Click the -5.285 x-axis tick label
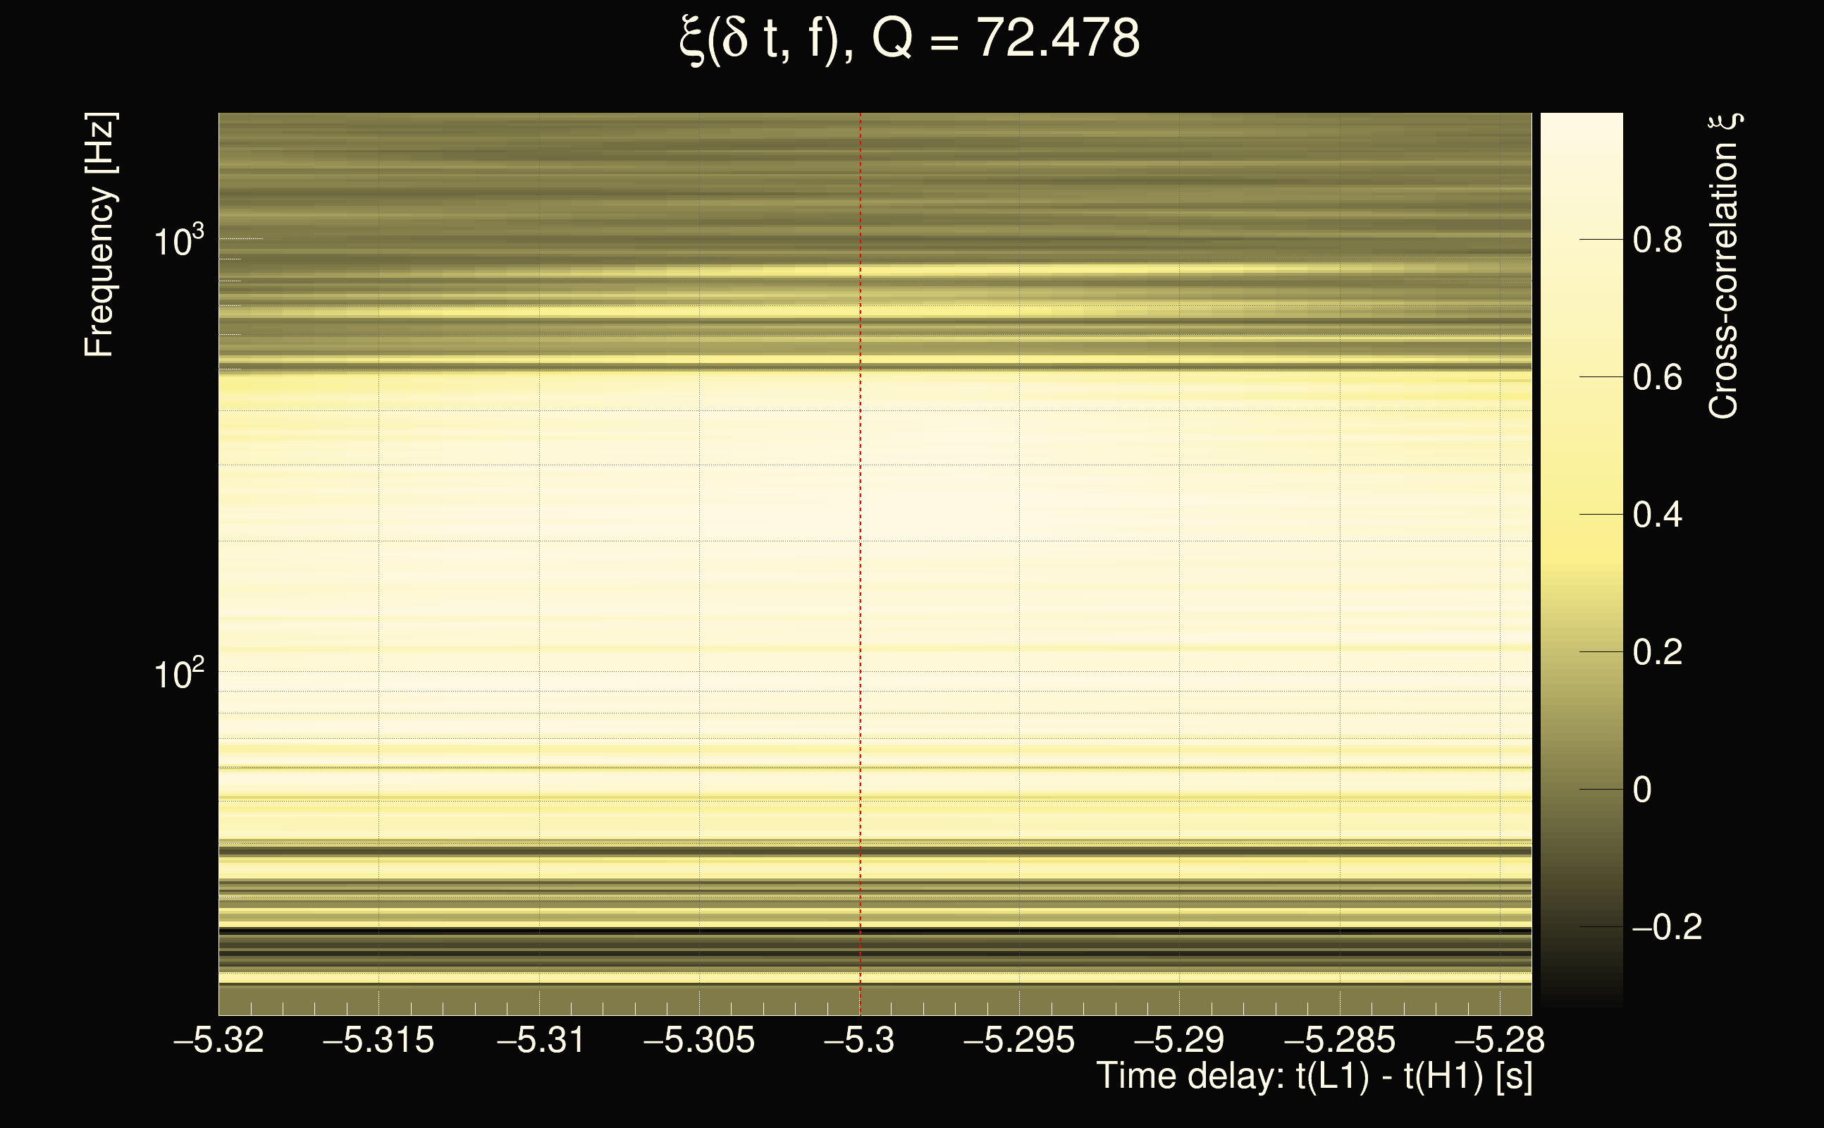 1339,1040
